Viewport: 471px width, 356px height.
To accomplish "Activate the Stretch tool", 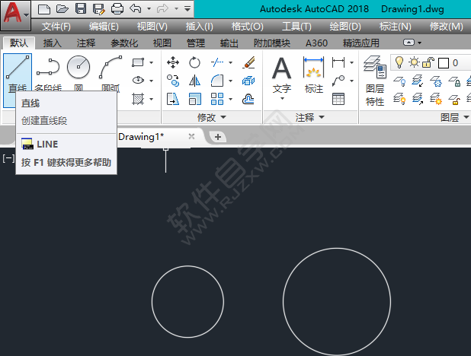I will 173,99.
